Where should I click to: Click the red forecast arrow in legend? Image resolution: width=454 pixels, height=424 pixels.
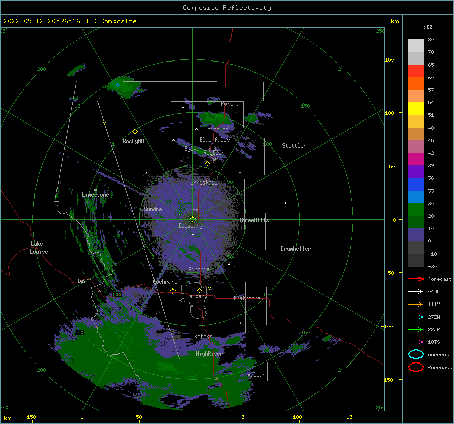point(416,279)
